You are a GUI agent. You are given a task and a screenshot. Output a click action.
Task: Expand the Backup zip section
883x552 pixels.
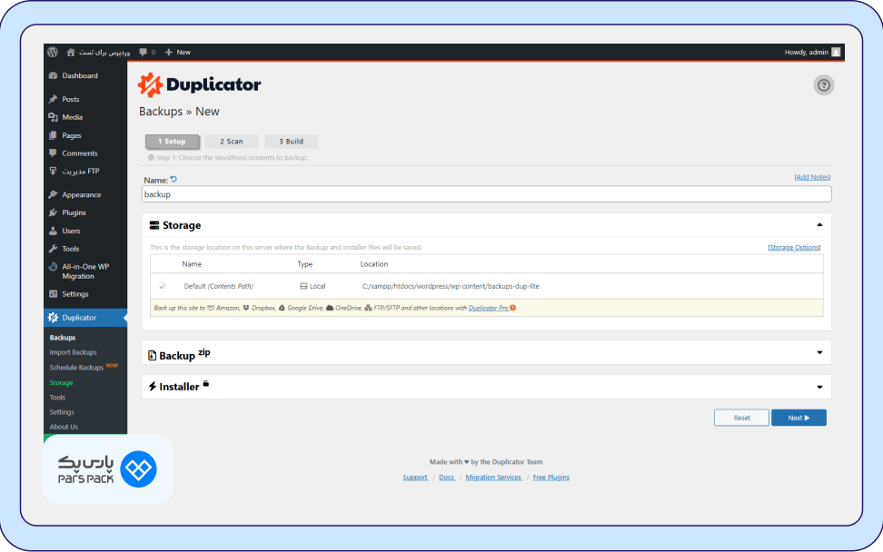click(x=818, y=352)
